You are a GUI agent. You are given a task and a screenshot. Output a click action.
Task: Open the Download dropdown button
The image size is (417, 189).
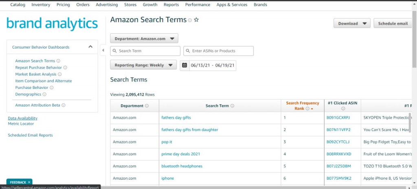352,23
